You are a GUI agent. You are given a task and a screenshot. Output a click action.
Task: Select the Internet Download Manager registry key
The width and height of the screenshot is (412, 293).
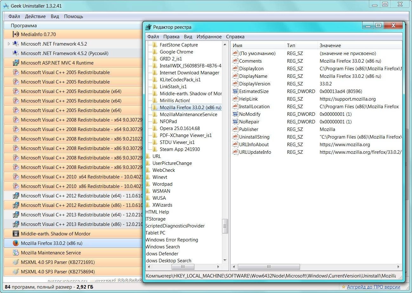coord(189,72)
